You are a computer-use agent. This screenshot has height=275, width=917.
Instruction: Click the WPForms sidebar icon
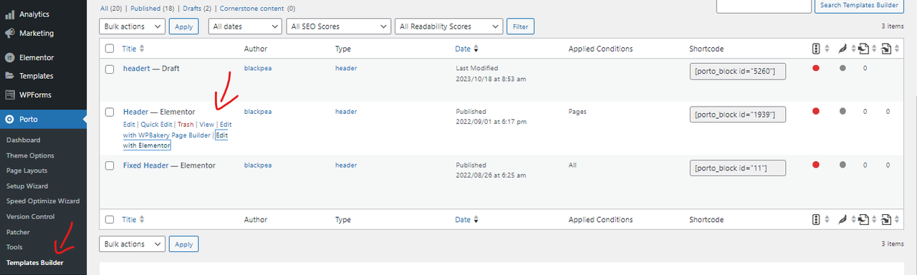click(x=10, y=95)
